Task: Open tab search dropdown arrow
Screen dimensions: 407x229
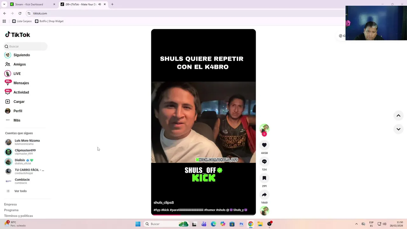Action: pos(4,4)
